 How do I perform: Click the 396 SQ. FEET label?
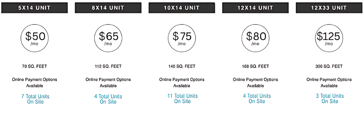tap(329, 67)
